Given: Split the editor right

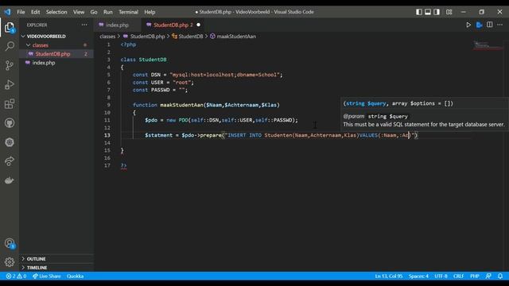Looking at the screenshot, I should pos(490,25).
